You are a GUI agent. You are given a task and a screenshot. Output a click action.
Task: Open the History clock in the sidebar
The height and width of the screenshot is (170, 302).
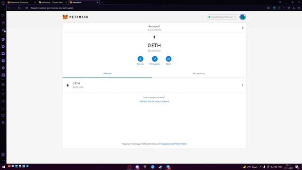[x=3, y=101]
